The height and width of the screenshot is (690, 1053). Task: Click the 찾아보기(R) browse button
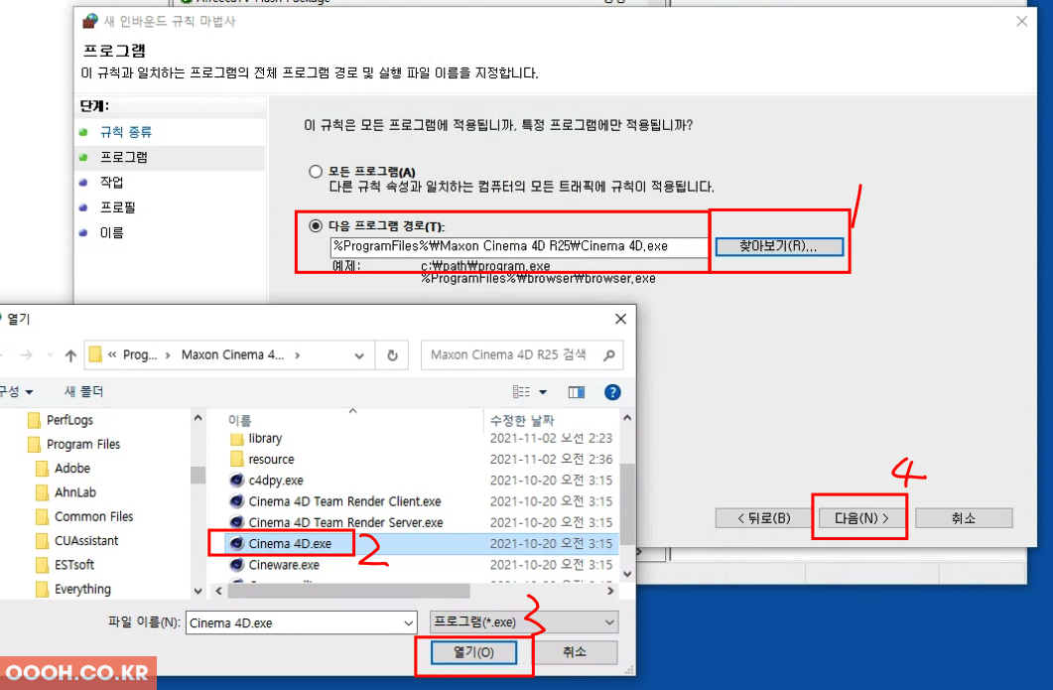tap(779, 246)
